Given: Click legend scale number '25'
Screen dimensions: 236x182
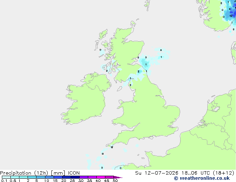Looking at the screenshot, I should pos(72,181).
